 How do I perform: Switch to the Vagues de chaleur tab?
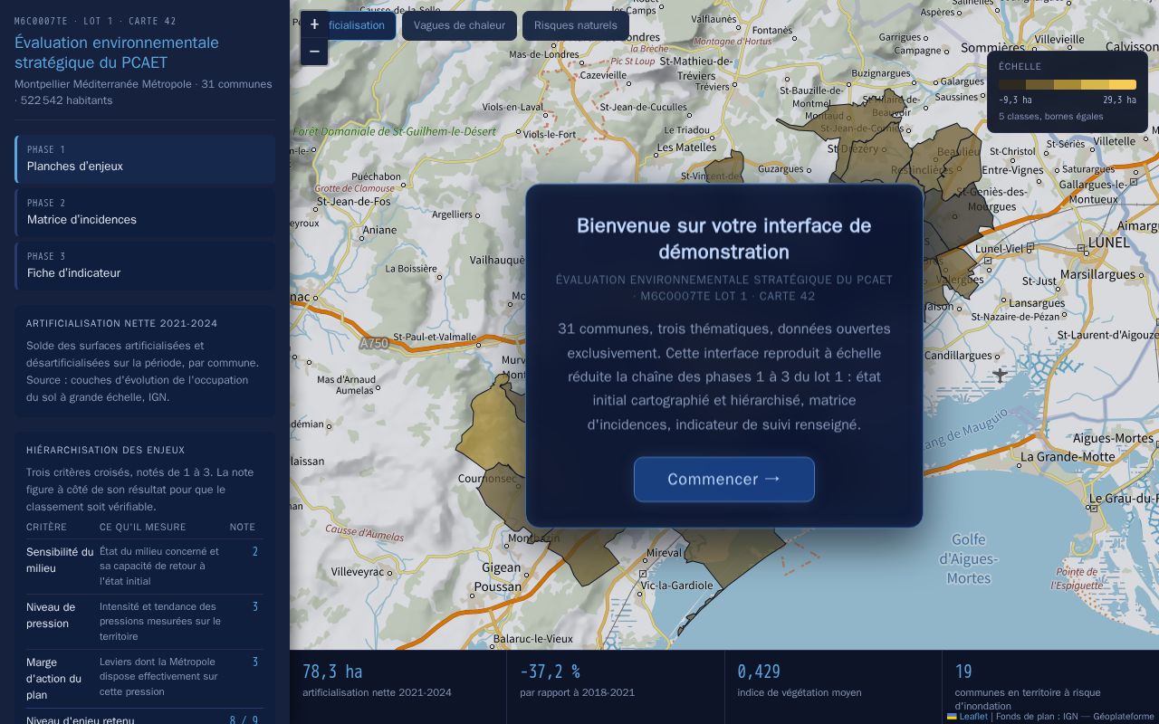click(459, 25)
